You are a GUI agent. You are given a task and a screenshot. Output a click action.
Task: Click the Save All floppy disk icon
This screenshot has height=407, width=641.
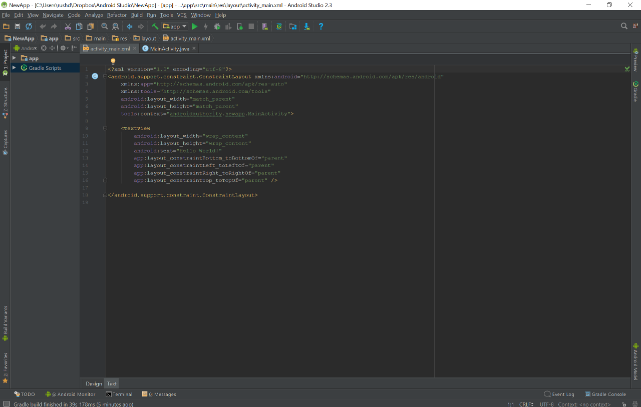(18, 26)
